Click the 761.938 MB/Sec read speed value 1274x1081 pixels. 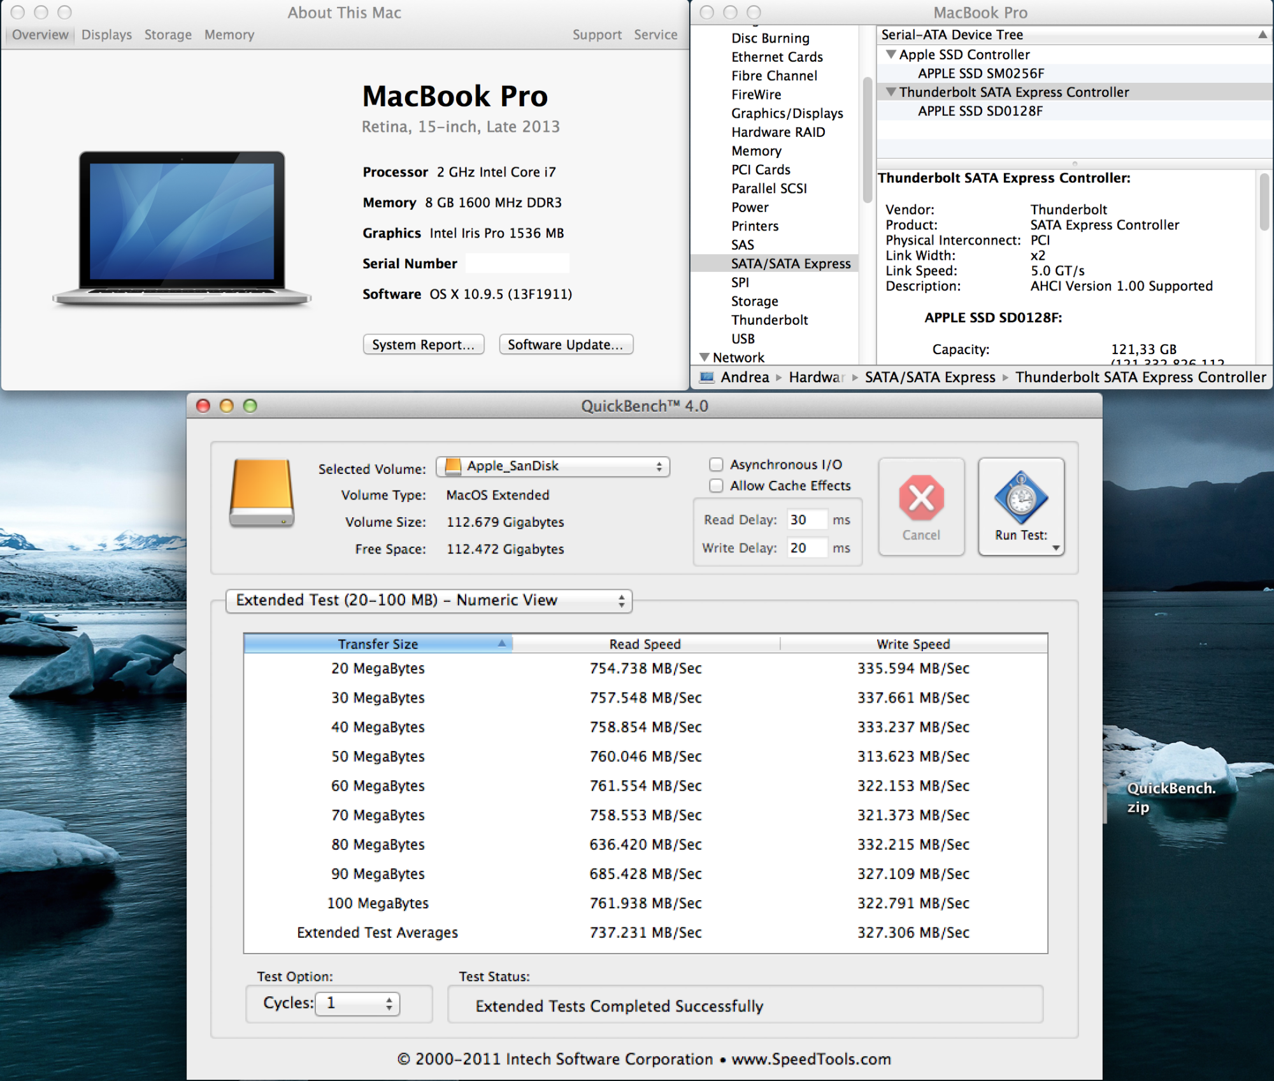point(645,903)
